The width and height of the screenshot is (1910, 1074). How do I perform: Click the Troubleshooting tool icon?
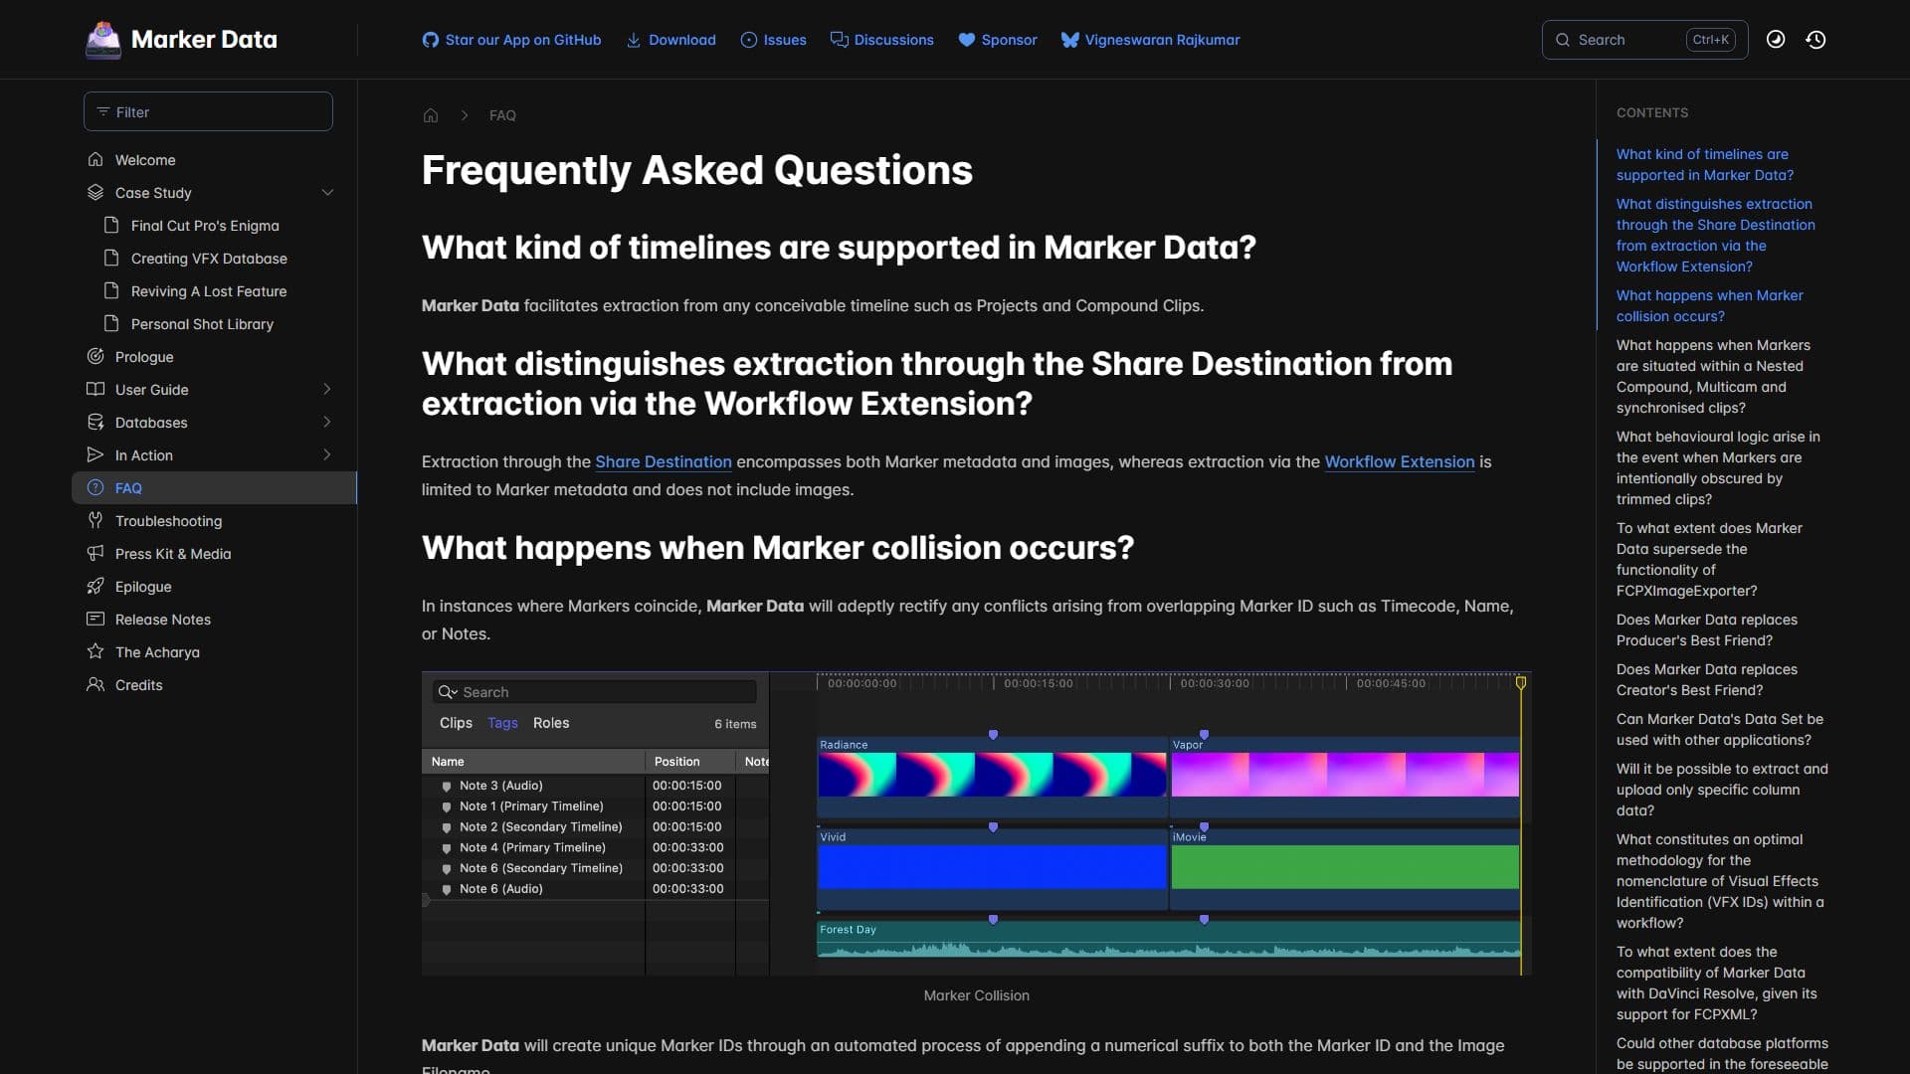[x=95, y=520]
